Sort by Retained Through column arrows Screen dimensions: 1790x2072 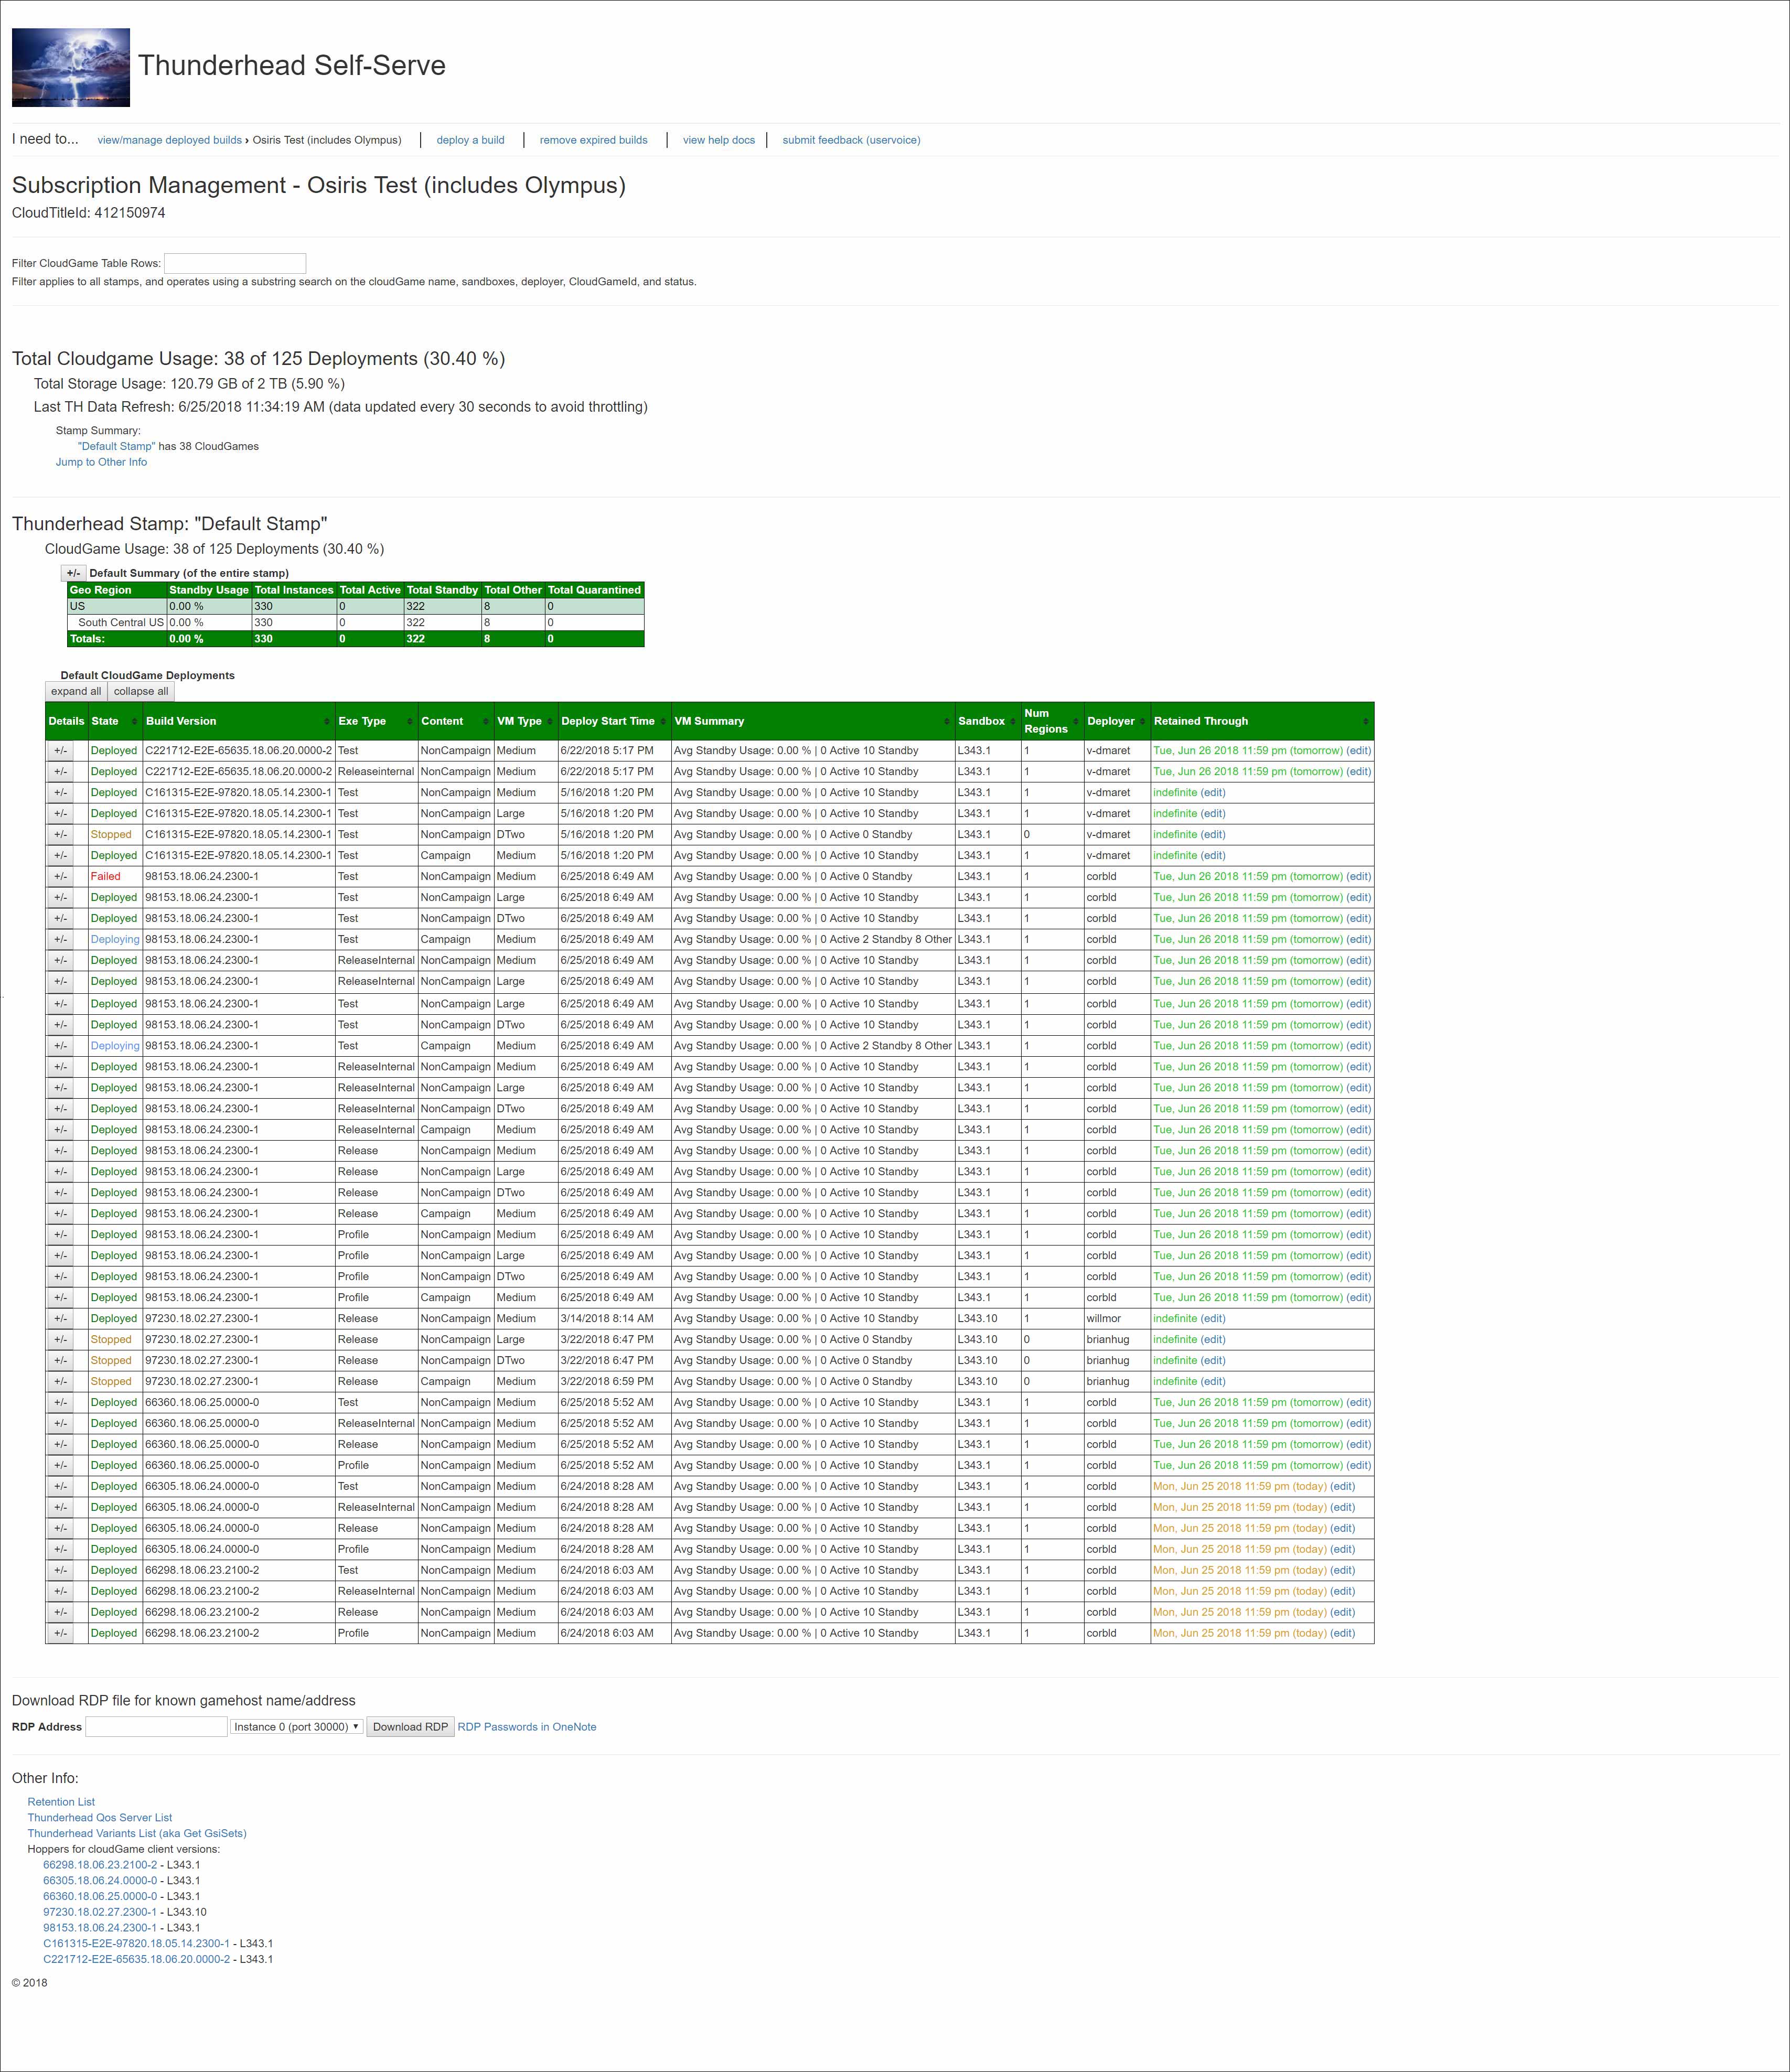[x=1365, y=721]
